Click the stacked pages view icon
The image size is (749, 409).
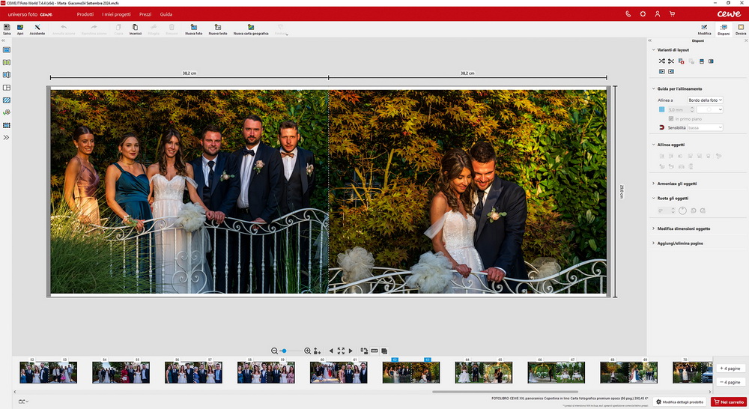tap(384, 351)
